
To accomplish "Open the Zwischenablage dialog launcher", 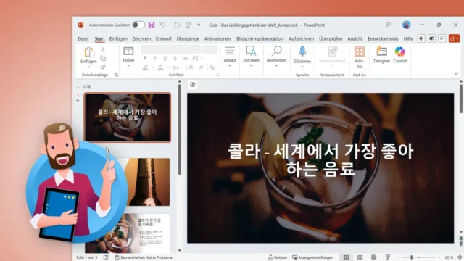I will tap(116, 75).
